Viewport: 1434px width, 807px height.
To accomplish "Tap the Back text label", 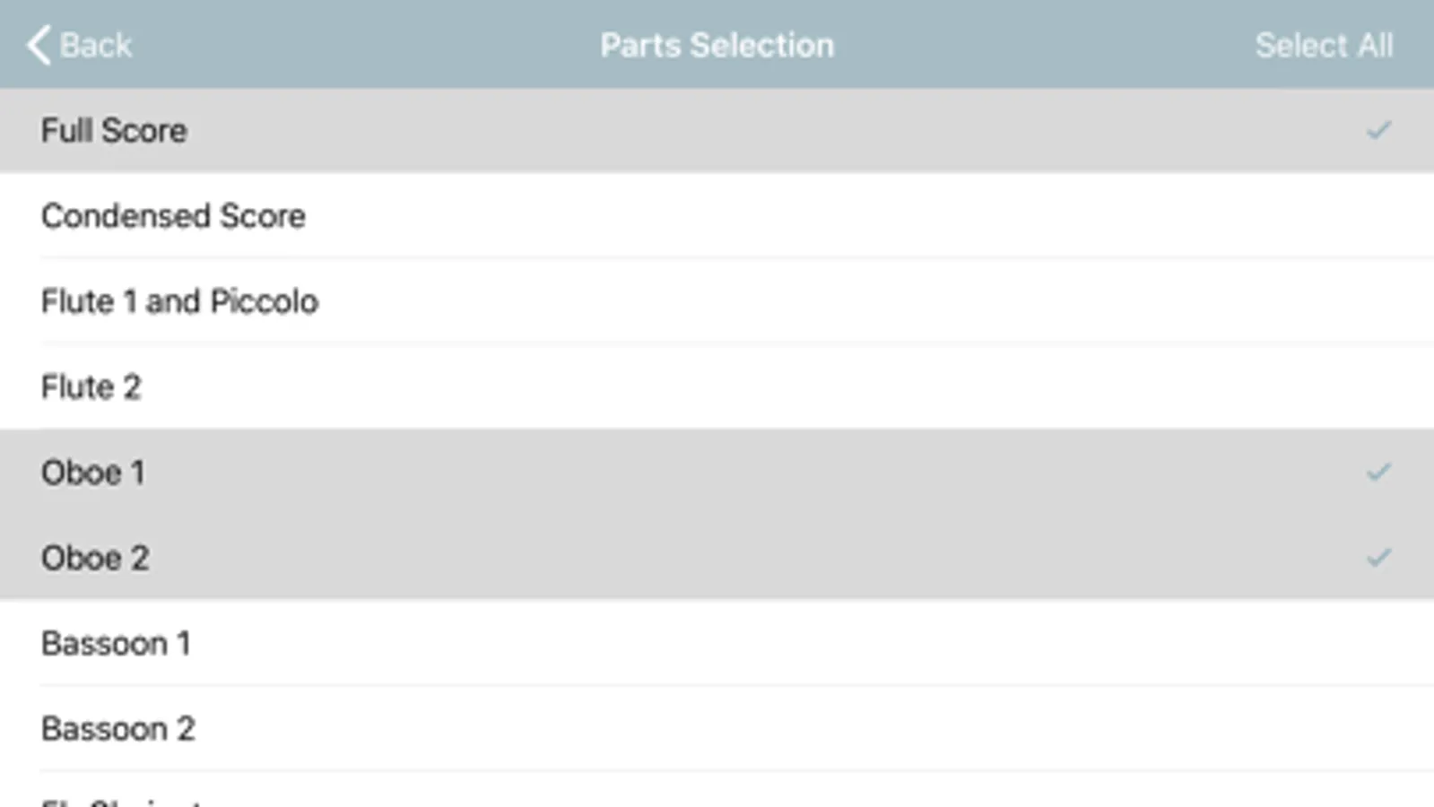I will pos(96,45).
